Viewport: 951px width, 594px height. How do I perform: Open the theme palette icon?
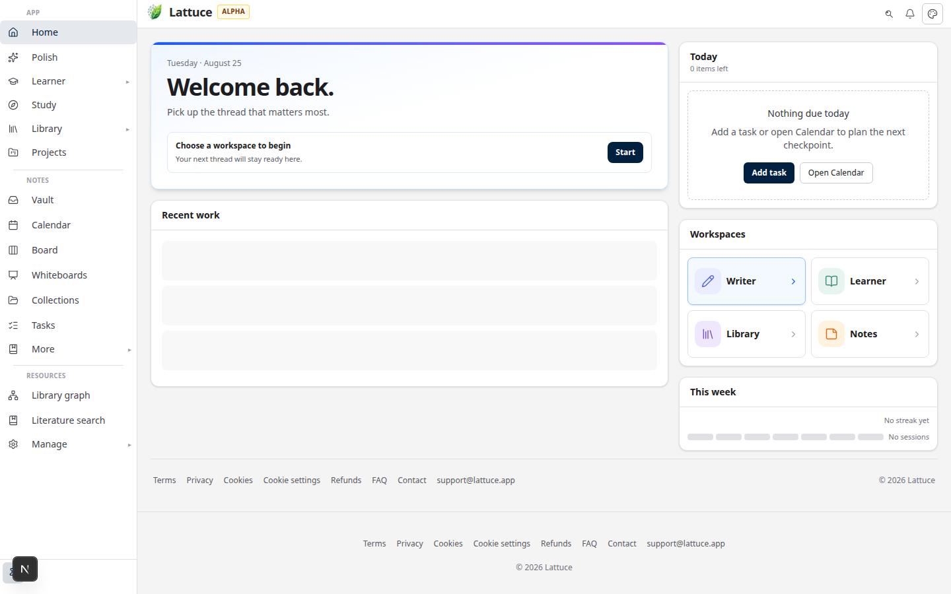933,14
